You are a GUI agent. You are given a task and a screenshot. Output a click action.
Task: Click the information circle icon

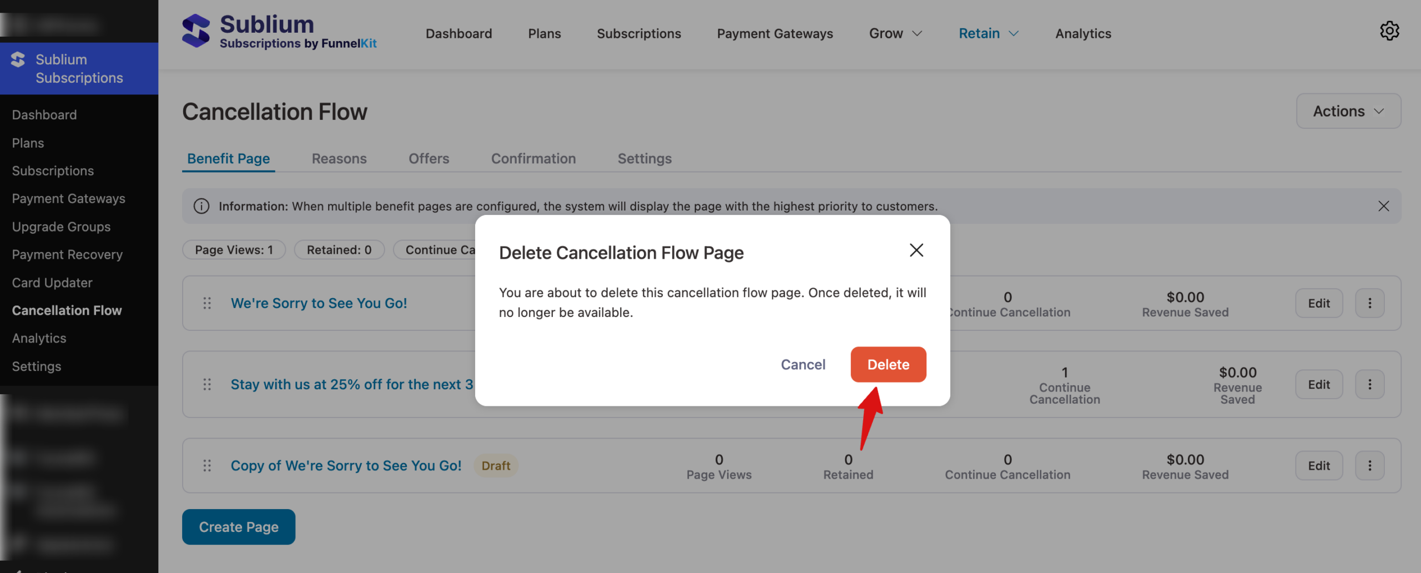(201, 207)
